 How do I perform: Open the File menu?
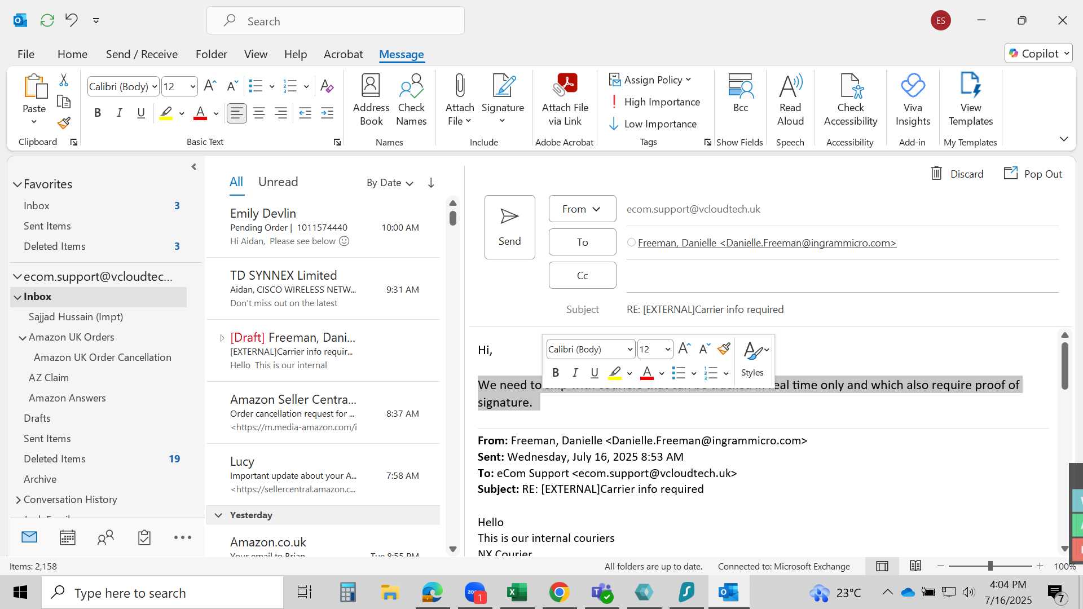(26, 54)
